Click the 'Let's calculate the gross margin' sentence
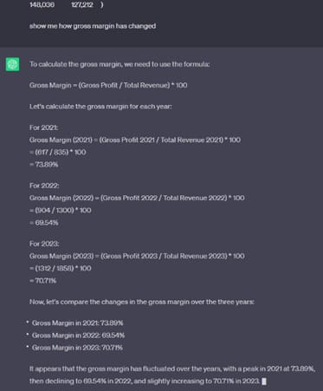 (100, 107)
